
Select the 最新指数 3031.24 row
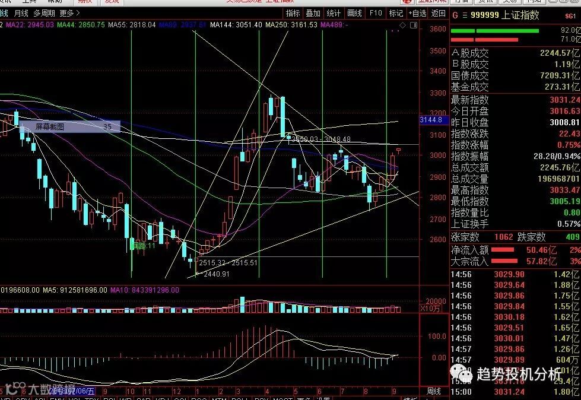515,100
